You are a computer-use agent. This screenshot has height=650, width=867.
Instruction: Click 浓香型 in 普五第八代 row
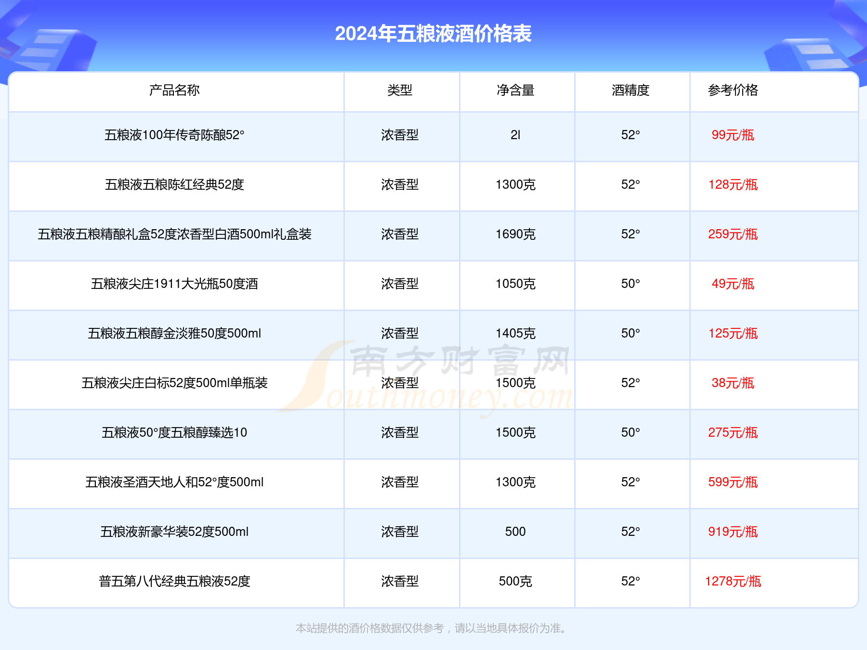400,581
